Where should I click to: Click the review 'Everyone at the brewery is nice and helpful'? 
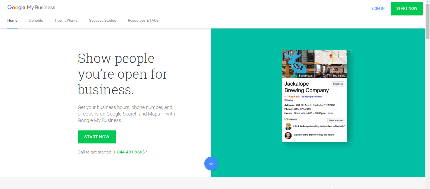pyautogui.click(x=314, y=135)
